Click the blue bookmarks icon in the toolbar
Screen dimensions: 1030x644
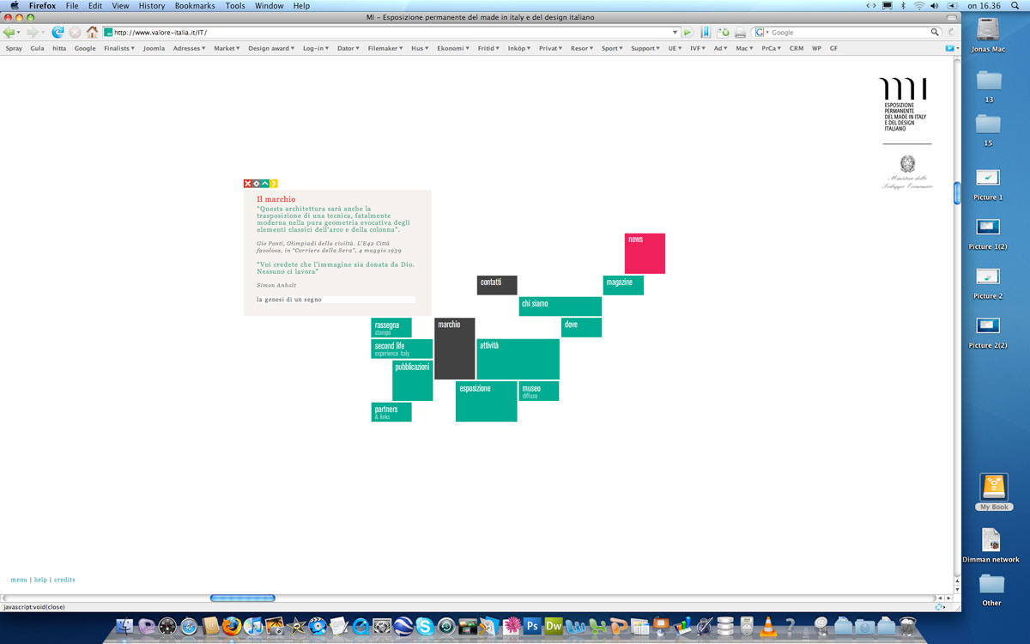click(706, 33)
